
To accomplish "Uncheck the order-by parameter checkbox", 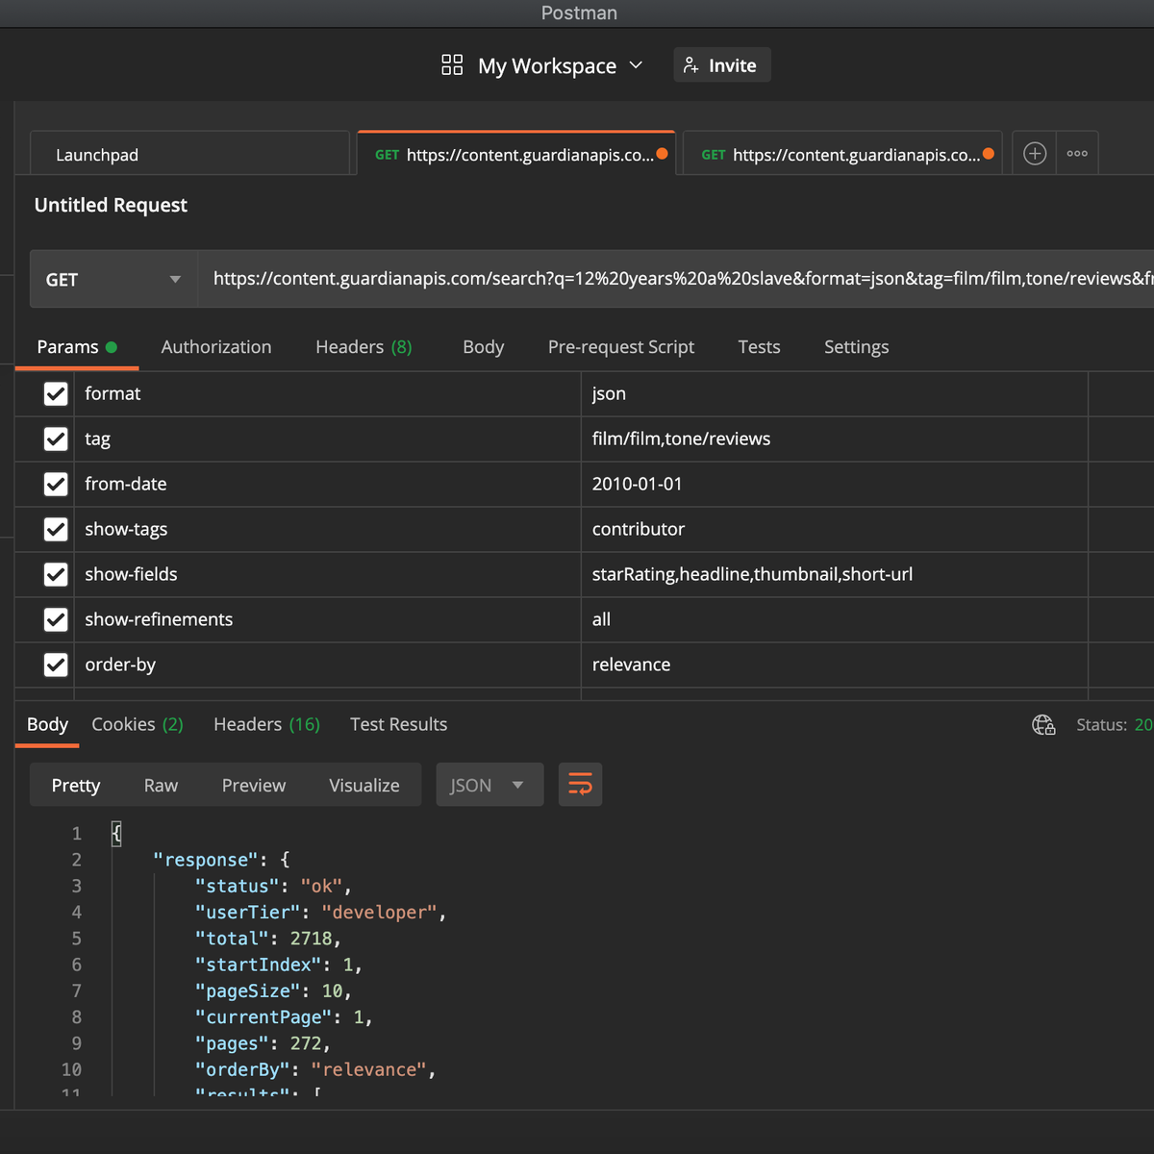I will [56, 665].
